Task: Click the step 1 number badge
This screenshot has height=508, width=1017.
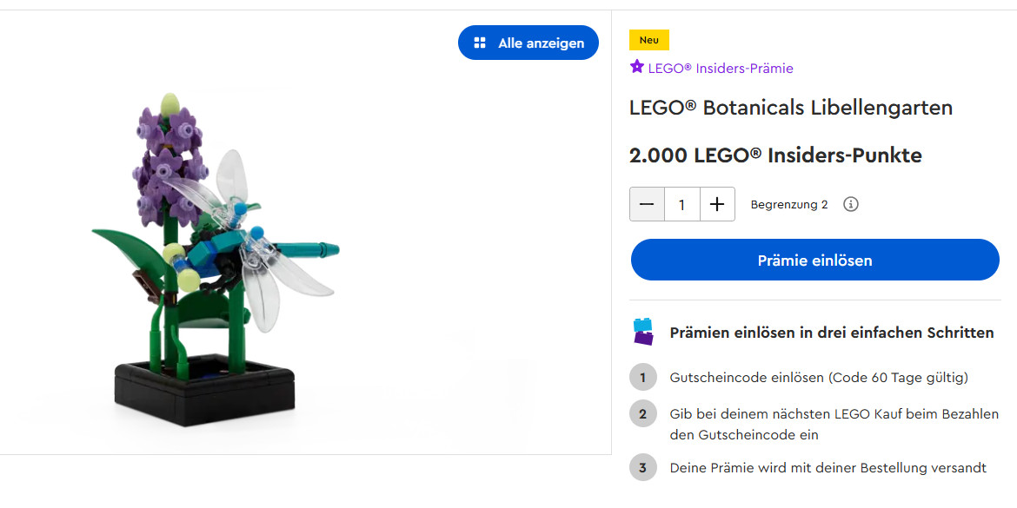Action: [x=642, y=377]
